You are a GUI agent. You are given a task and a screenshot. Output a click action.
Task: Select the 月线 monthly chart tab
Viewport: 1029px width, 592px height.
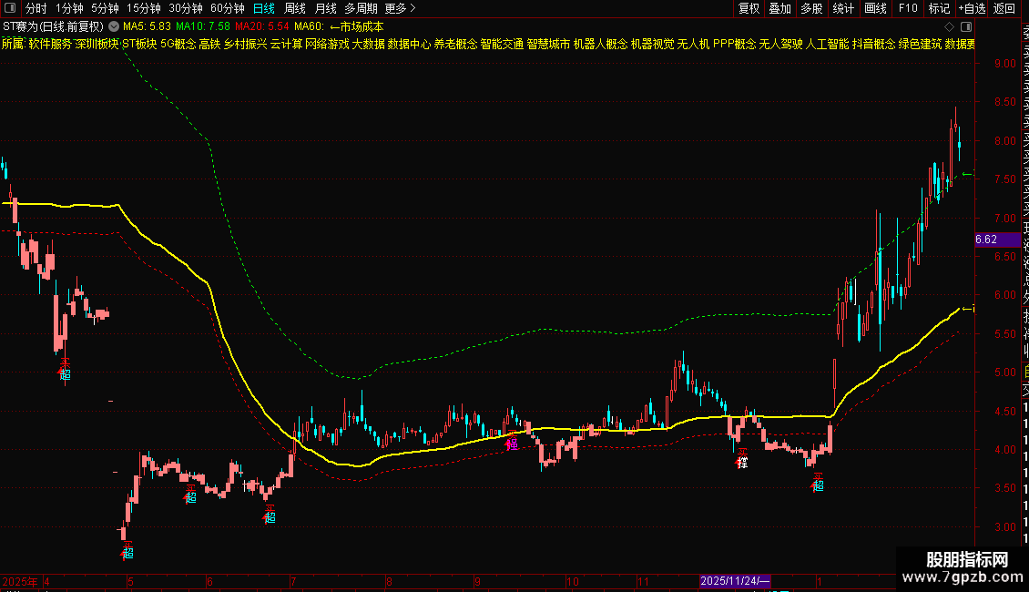coord(325,8)
